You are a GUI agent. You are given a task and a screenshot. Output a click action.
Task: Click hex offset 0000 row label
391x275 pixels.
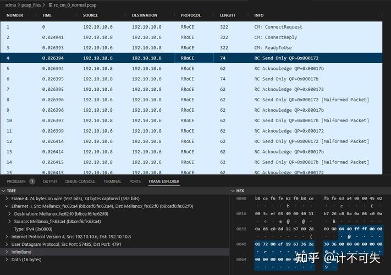pyautogui.click(x=241, y=199)
